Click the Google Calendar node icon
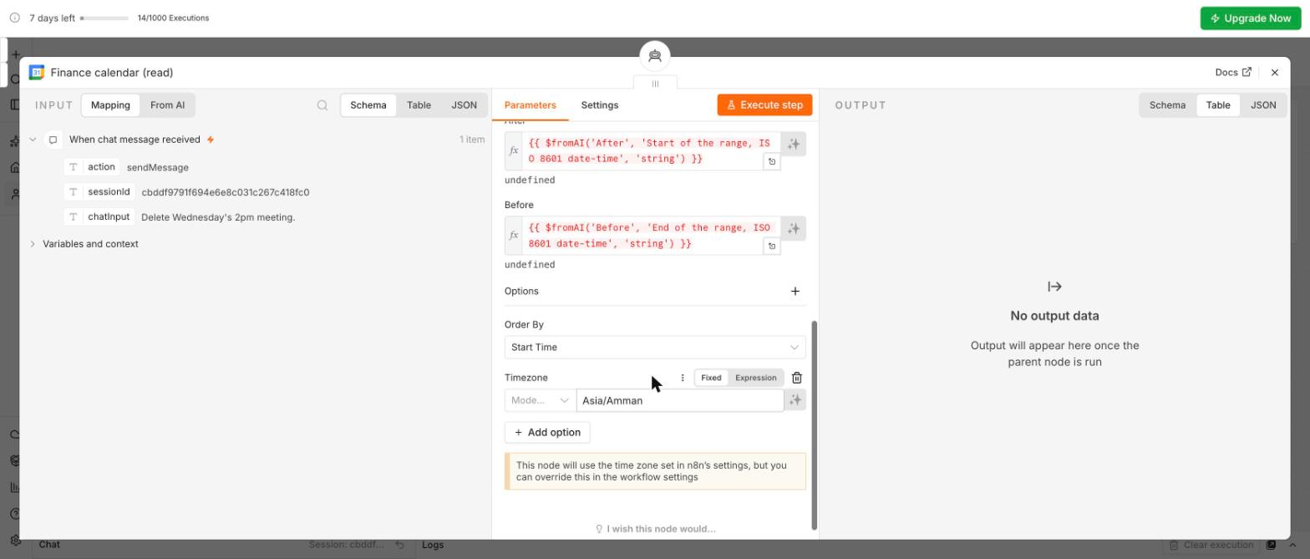This screenshot has width=1310, height=559. pyautogui.click(x=36, y=73)
